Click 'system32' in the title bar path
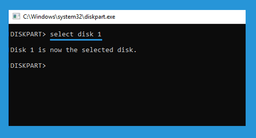 coord(70,17)
